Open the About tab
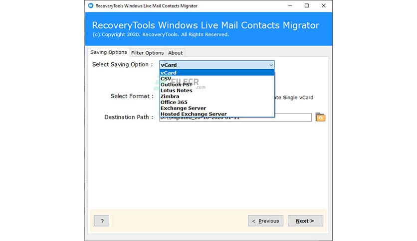417x241 pixels. click(x=175, y=53)
